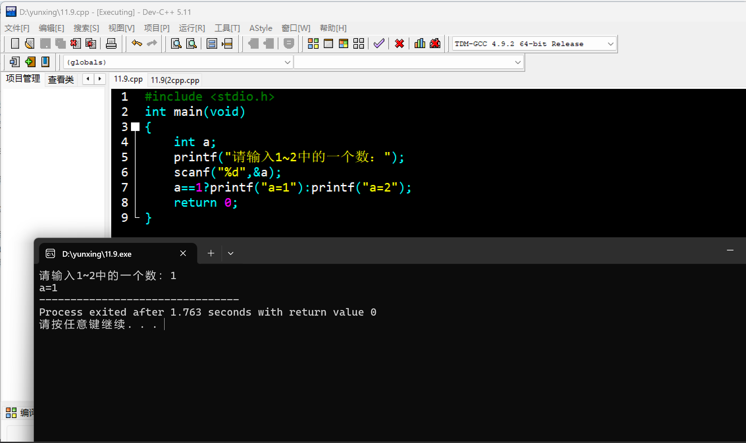The image size is (746, 443).
Task: Click the profile analysis bar chart icon
Action: [420, 43]
